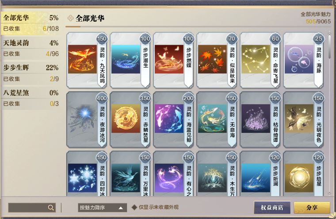Focus the search input field
Viewport: 336px width, 219px height.
(32, 208)
